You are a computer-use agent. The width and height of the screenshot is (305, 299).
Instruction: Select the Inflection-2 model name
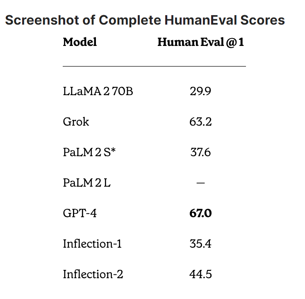93,274
